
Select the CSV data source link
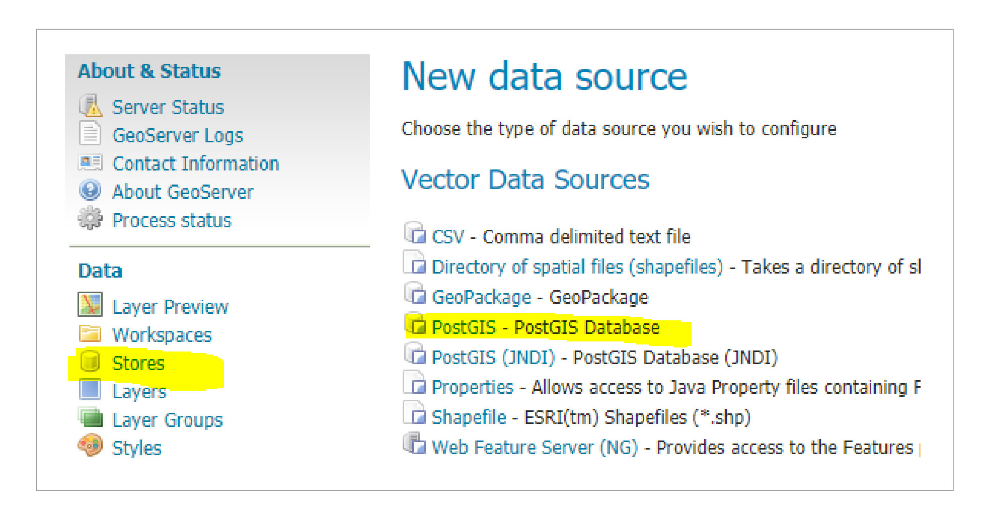point(447,236)
